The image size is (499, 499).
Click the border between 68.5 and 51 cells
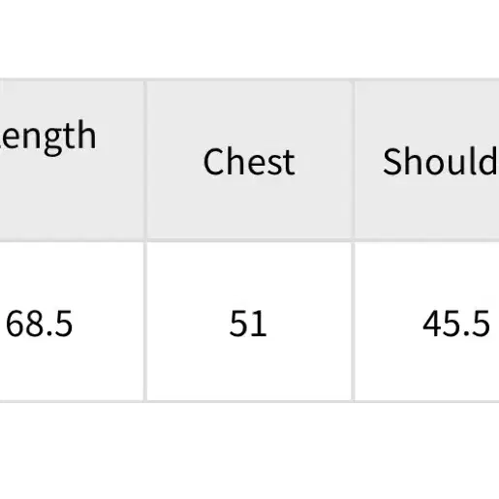pos(145,322)
